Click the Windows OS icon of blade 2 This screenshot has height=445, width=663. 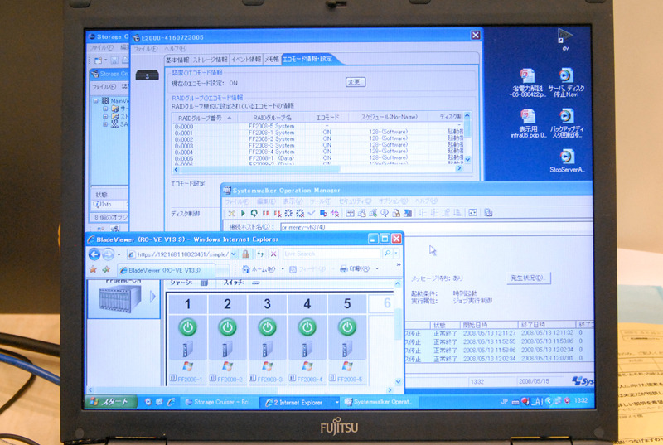(227, 366)
